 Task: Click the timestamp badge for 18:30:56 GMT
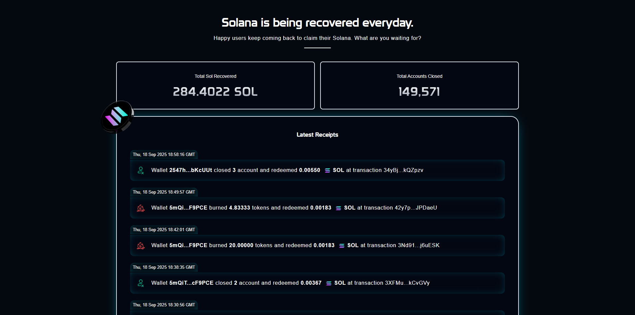click(x=164, y=305)
